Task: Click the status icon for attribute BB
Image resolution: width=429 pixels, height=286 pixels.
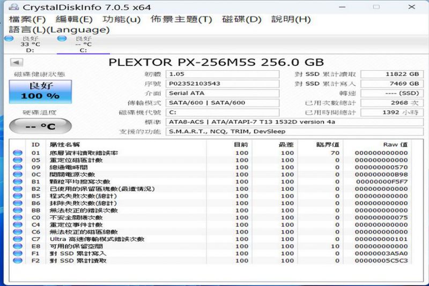Action: (x=18, y=210)
